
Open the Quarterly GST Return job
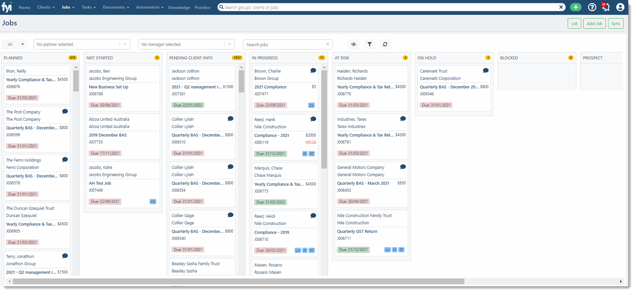click(x=357, y=231)
